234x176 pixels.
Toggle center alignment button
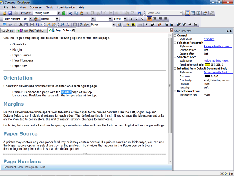tap(155, 19)
